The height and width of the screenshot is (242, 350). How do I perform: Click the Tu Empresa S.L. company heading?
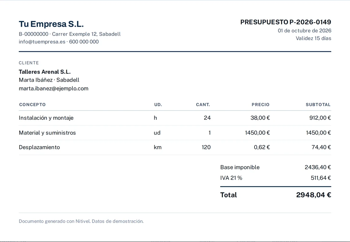(51, 24)
